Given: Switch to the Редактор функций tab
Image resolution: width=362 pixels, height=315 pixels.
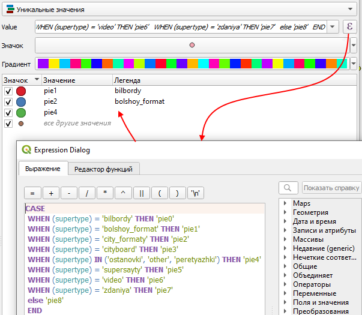Looking at the screenshot, I should [x=103, y=169].
